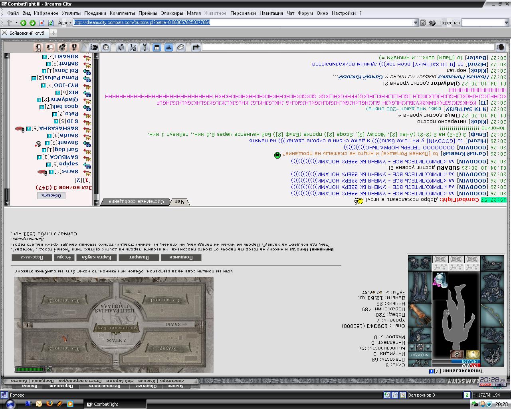Click the green back arrow navigation icon
Screen dimensions: 511x409
point(24,23)
